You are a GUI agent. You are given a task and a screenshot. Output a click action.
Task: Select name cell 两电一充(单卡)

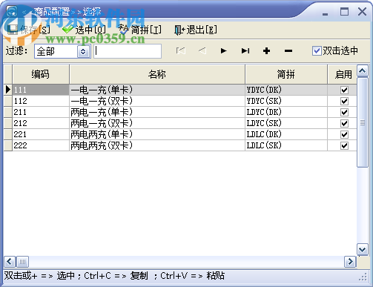pos(157,112)
